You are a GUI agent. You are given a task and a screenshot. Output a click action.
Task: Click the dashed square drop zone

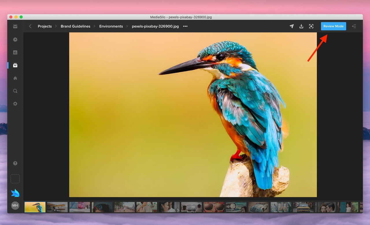coord(15,179)
